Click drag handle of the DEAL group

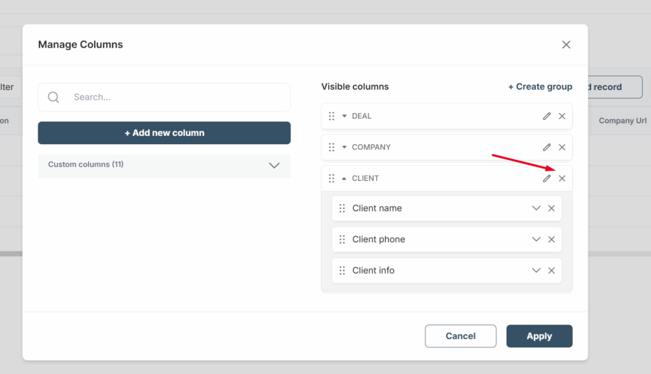coord(331,116)
